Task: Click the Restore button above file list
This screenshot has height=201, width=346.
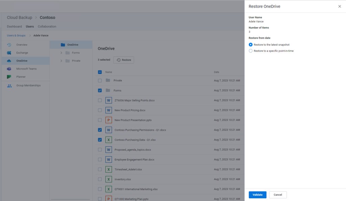Action: (124, 60)
